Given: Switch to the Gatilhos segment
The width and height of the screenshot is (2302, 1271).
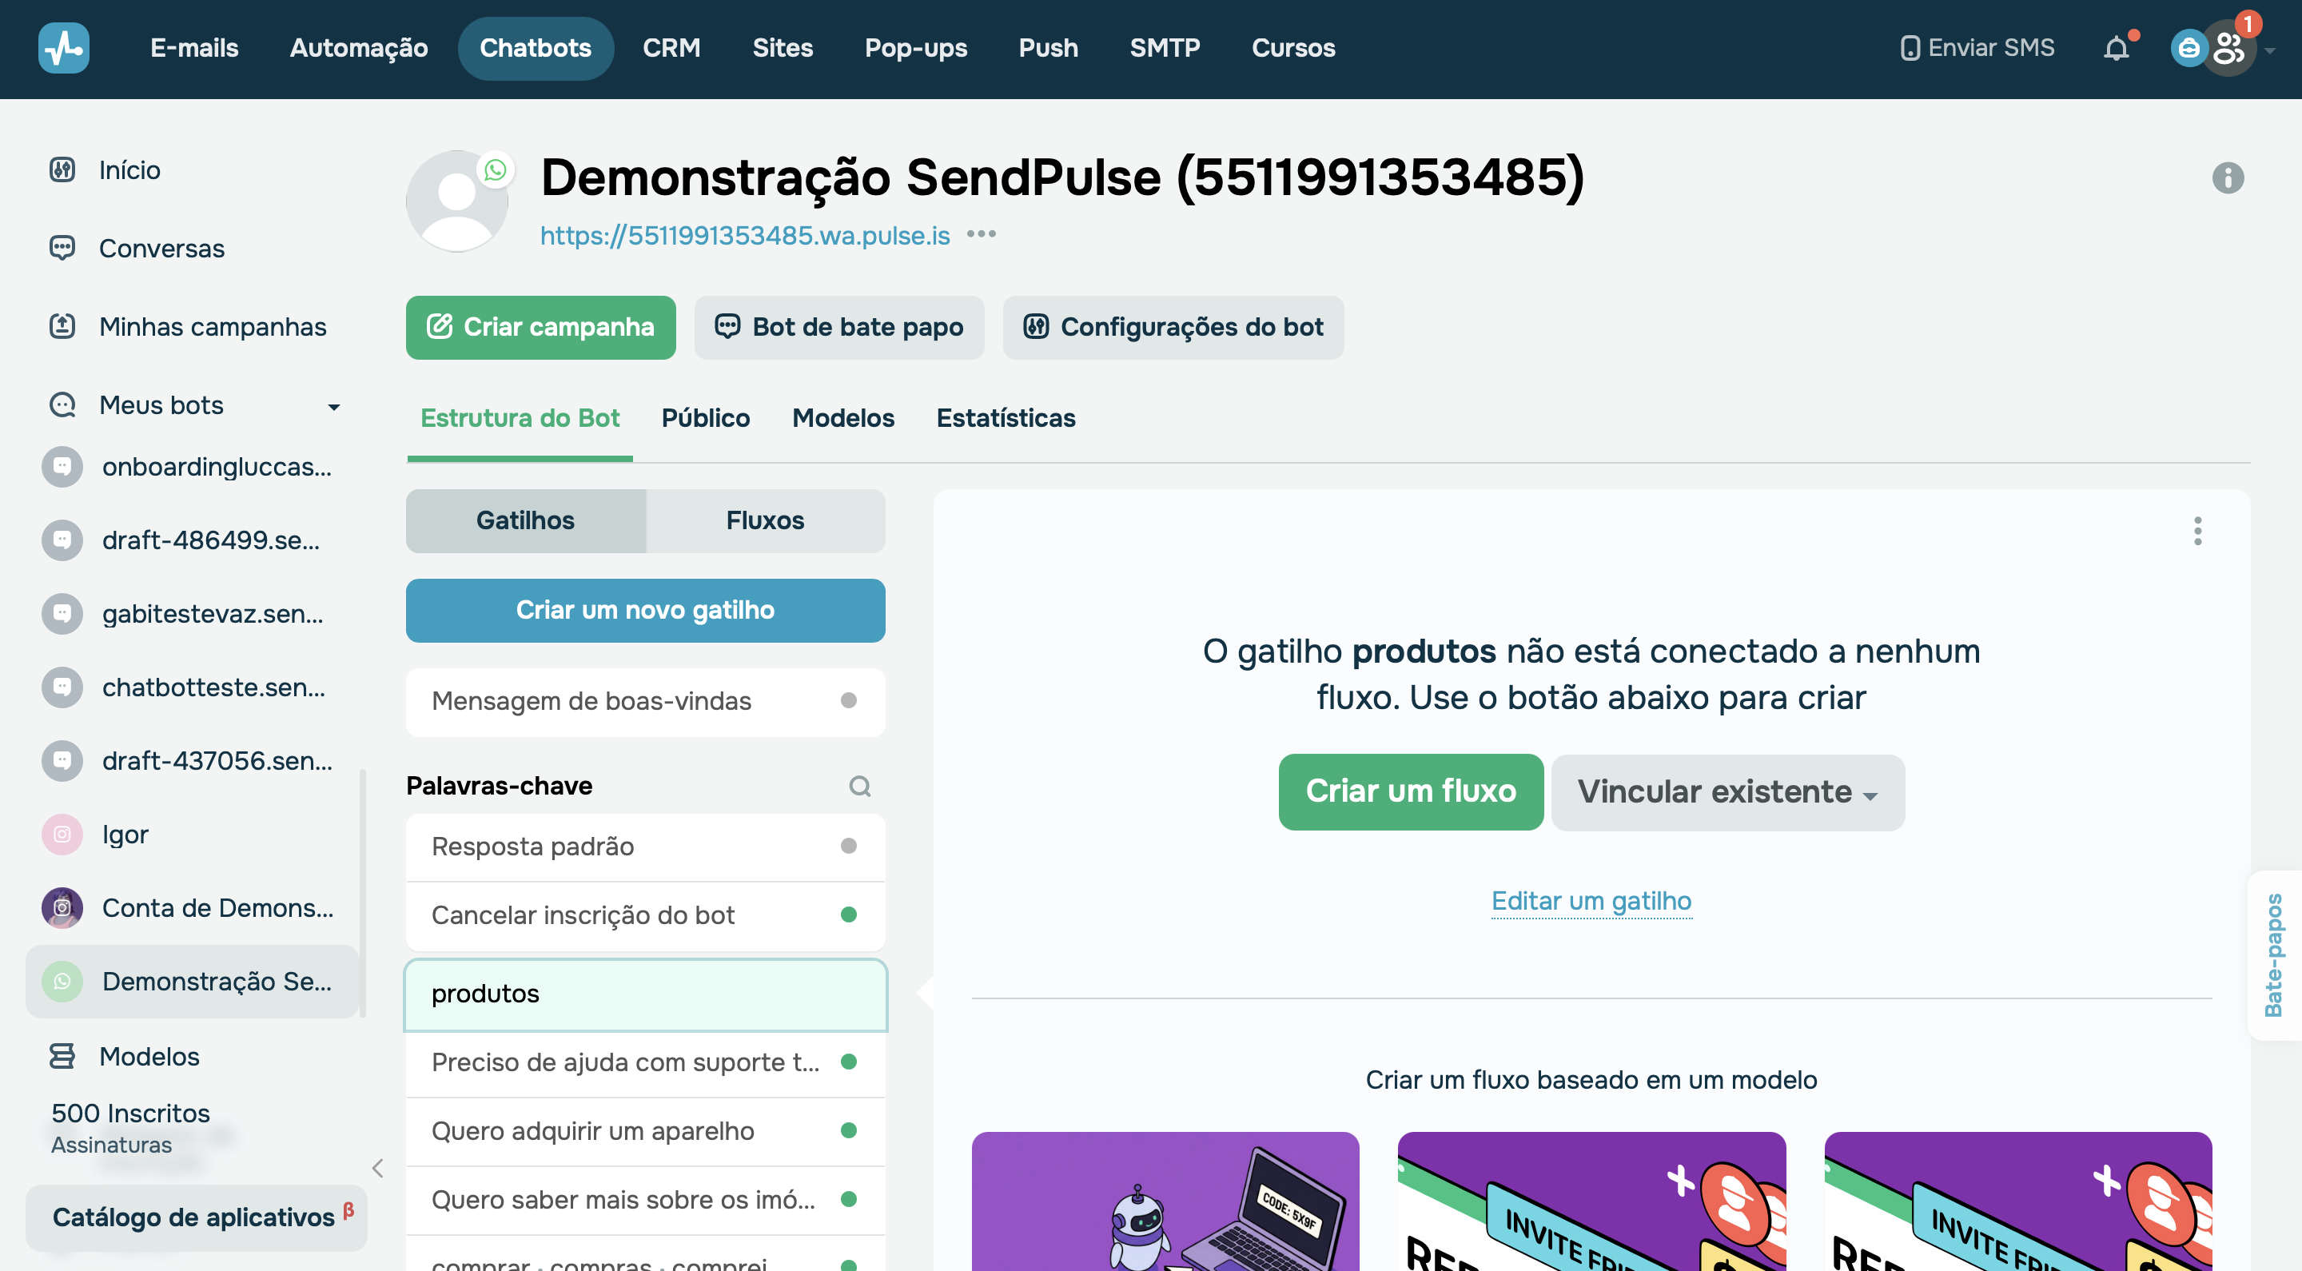Looking at the screenshot, I should [524, 520].
